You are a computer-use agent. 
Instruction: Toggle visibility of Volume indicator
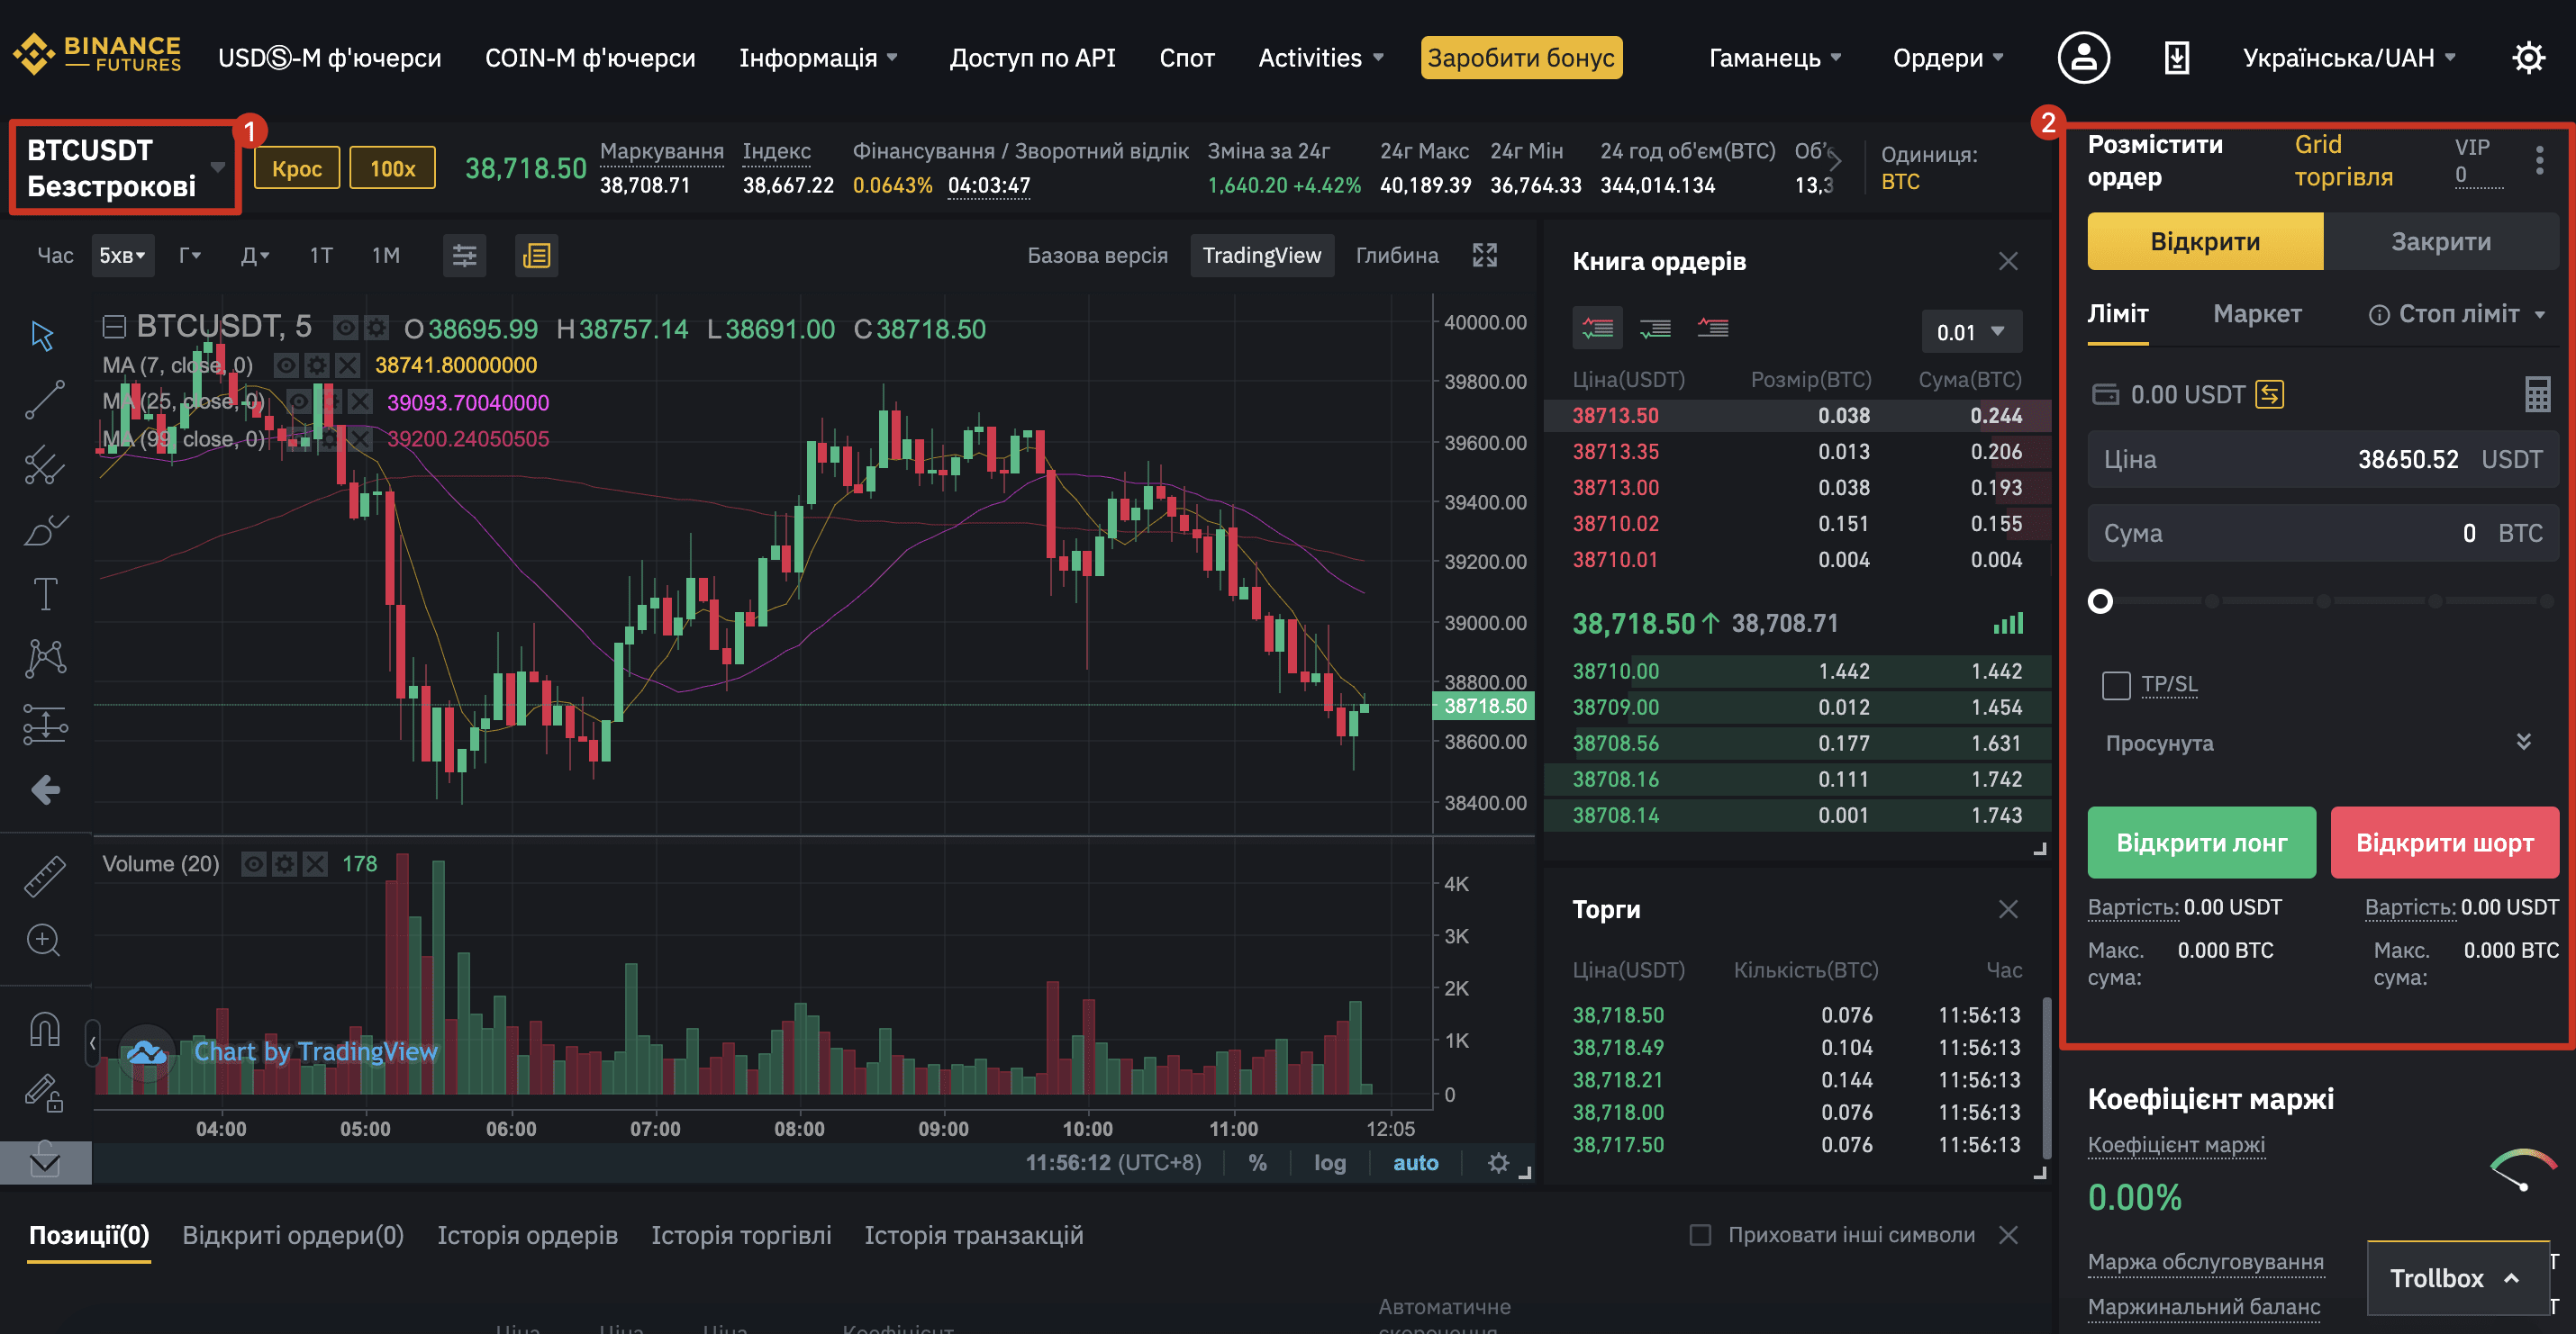tap(254, 864)
